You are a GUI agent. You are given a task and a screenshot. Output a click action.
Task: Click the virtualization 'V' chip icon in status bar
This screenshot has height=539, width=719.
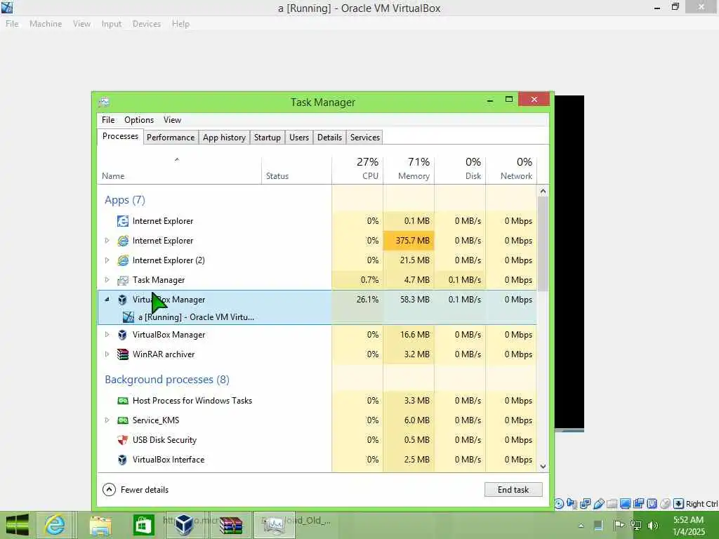652,504
